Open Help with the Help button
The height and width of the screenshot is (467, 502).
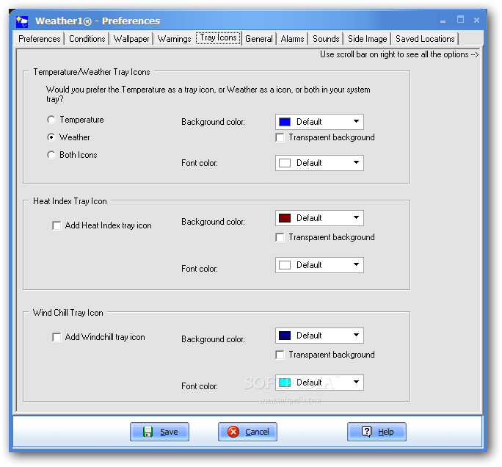pyautogui.click(x=376, y=432)
